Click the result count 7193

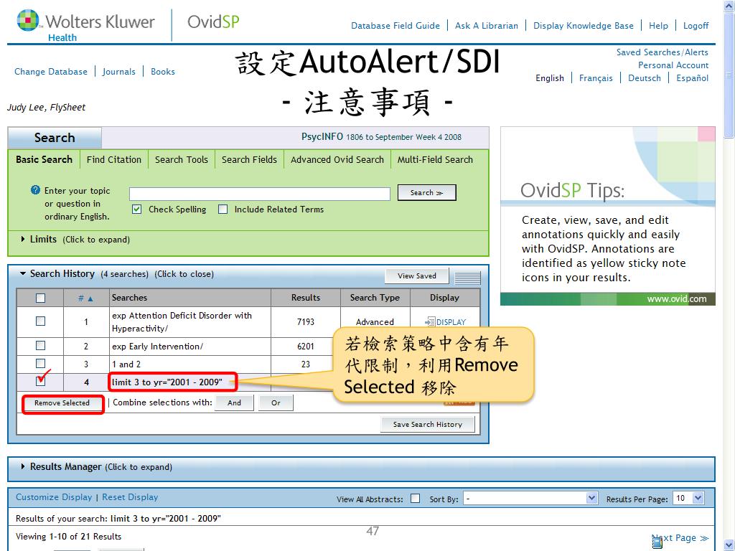pos(306,322)
